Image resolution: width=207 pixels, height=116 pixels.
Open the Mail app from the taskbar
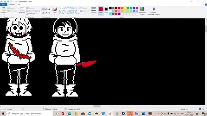point(90,113)
